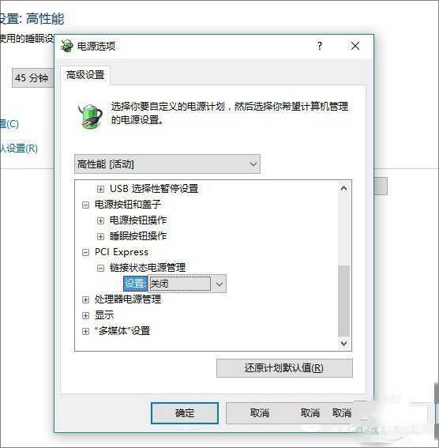Select the 高级设置 tab
The image size is (439, 448).
[x=85, y=75]
